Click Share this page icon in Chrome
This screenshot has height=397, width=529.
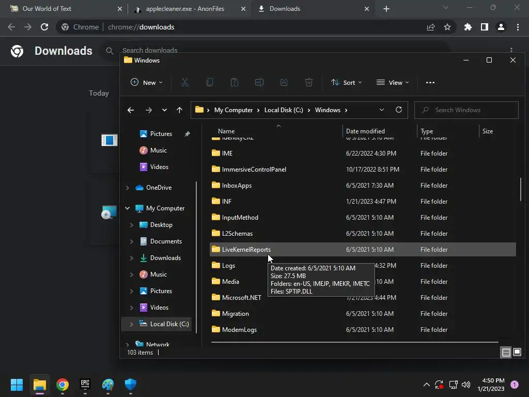click(431, 27)
